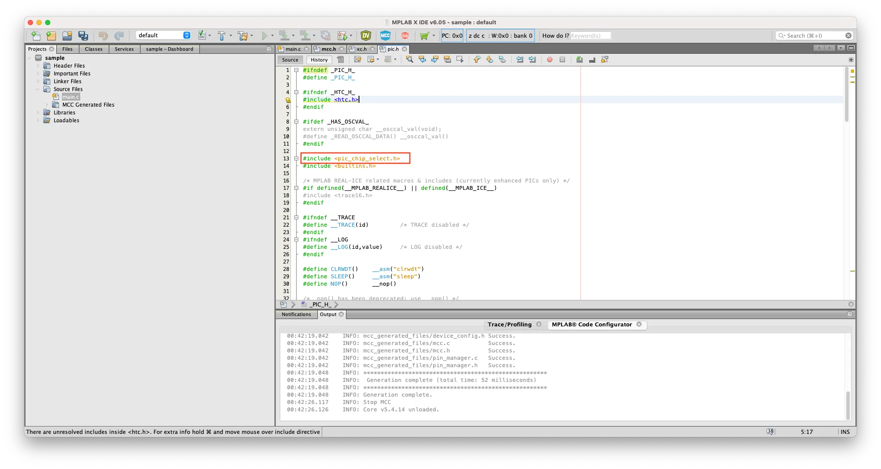Stop macro recording in editor

click(x=562, y=60)
